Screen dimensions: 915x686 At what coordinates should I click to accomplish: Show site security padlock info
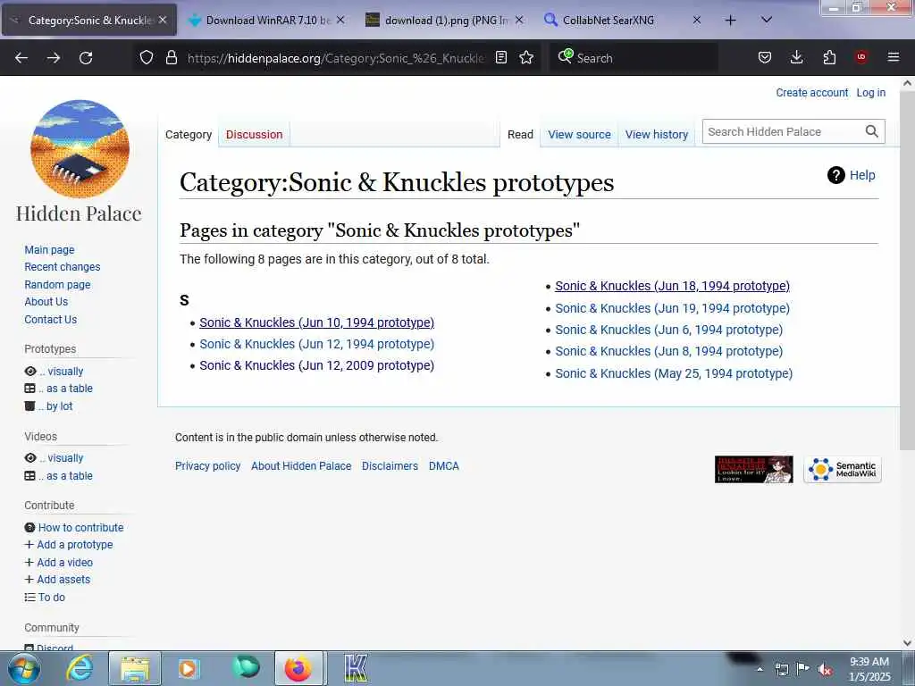click(171, 57)
